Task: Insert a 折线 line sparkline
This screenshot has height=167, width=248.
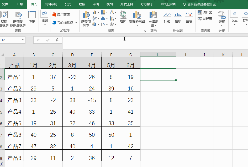Action: [167, 17]
